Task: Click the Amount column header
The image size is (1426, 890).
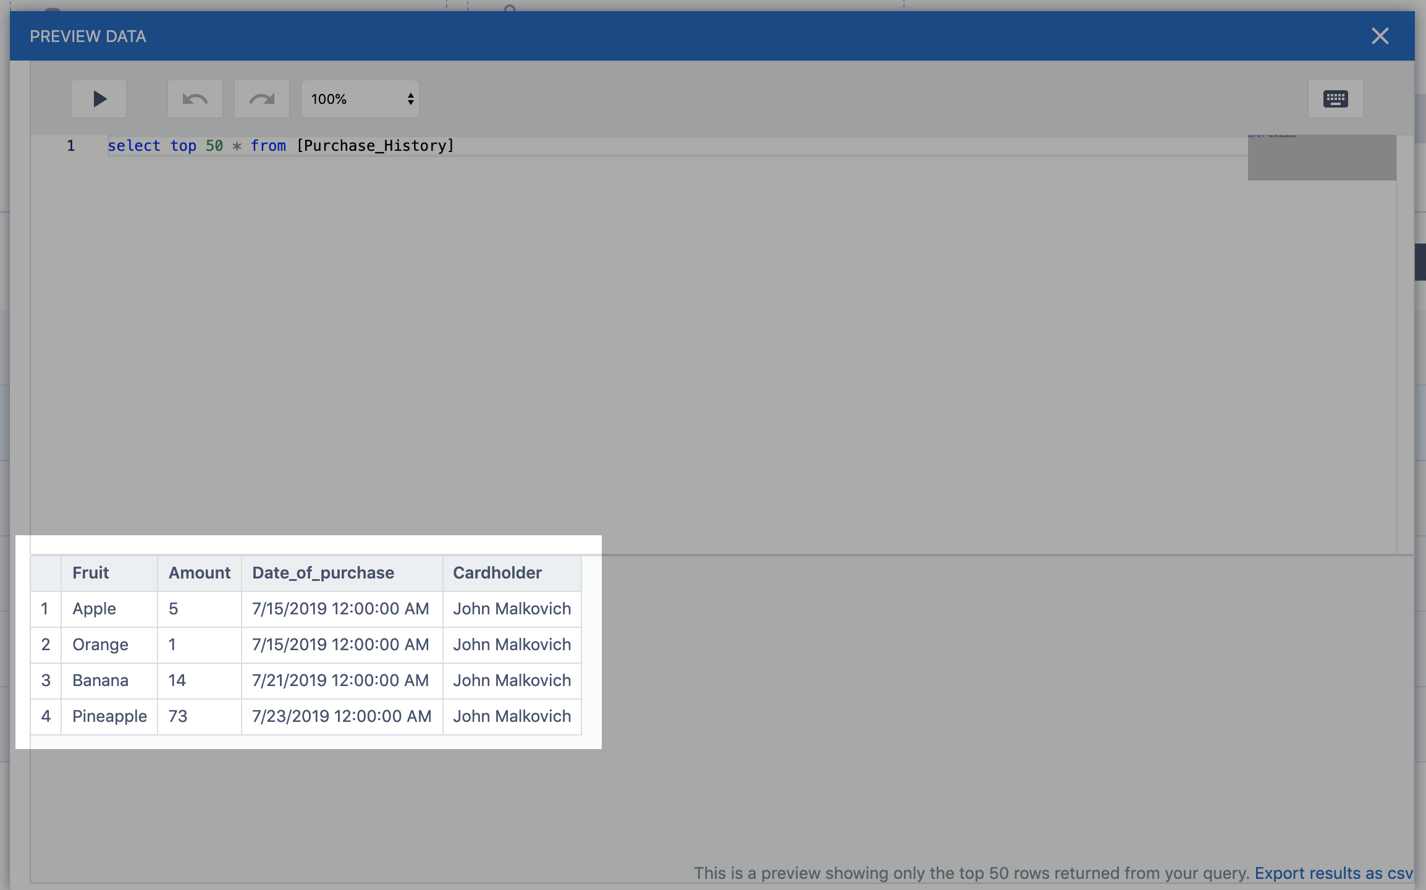Action: click(199, 573)
